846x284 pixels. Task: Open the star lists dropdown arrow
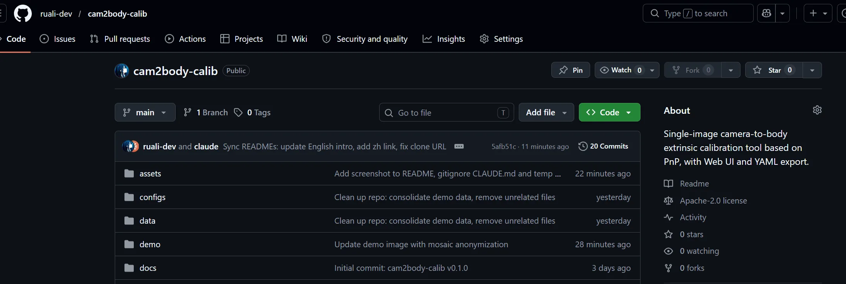click(x=812, y=70)
